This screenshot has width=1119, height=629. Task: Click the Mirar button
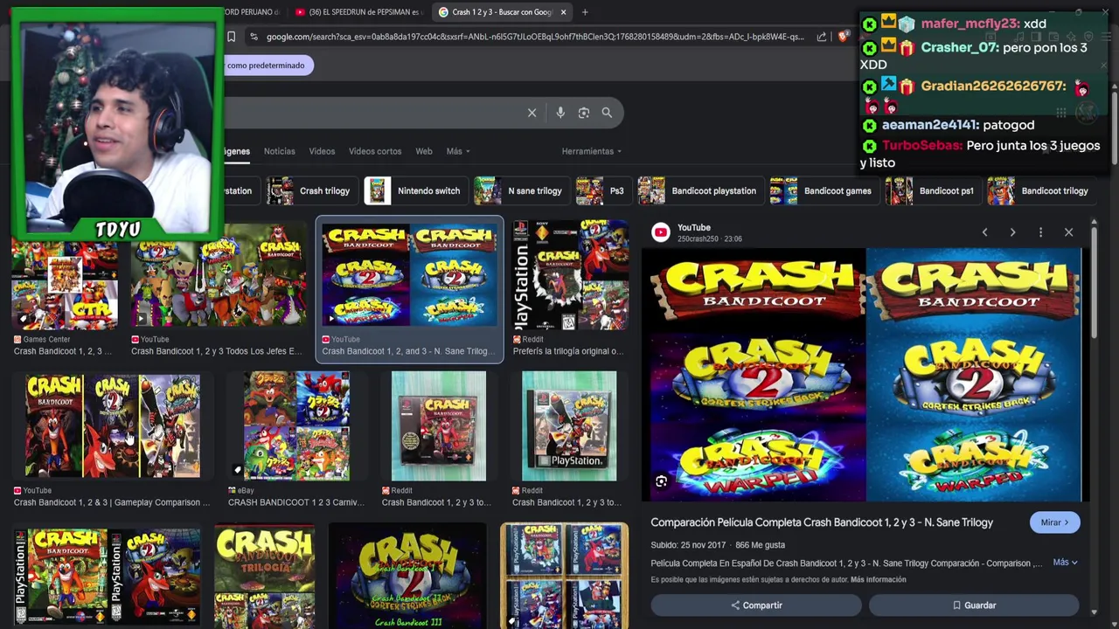pyautogui.click(x=1054, y=522)
